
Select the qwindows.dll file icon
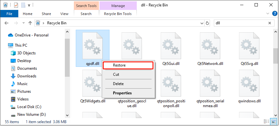click(x=249, y=83)
